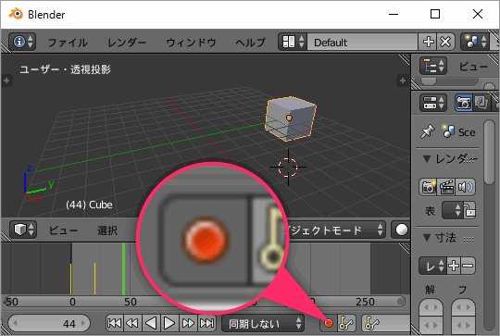Open the 同期しない sync dropdown

coord(263,323)
